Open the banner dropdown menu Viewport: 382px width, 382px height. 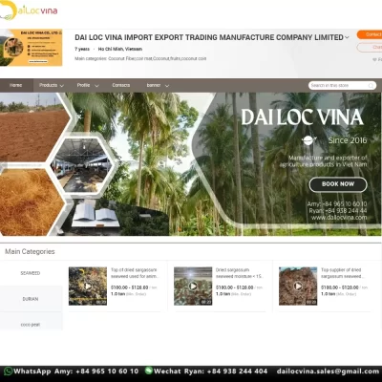[x=158, y=85]
